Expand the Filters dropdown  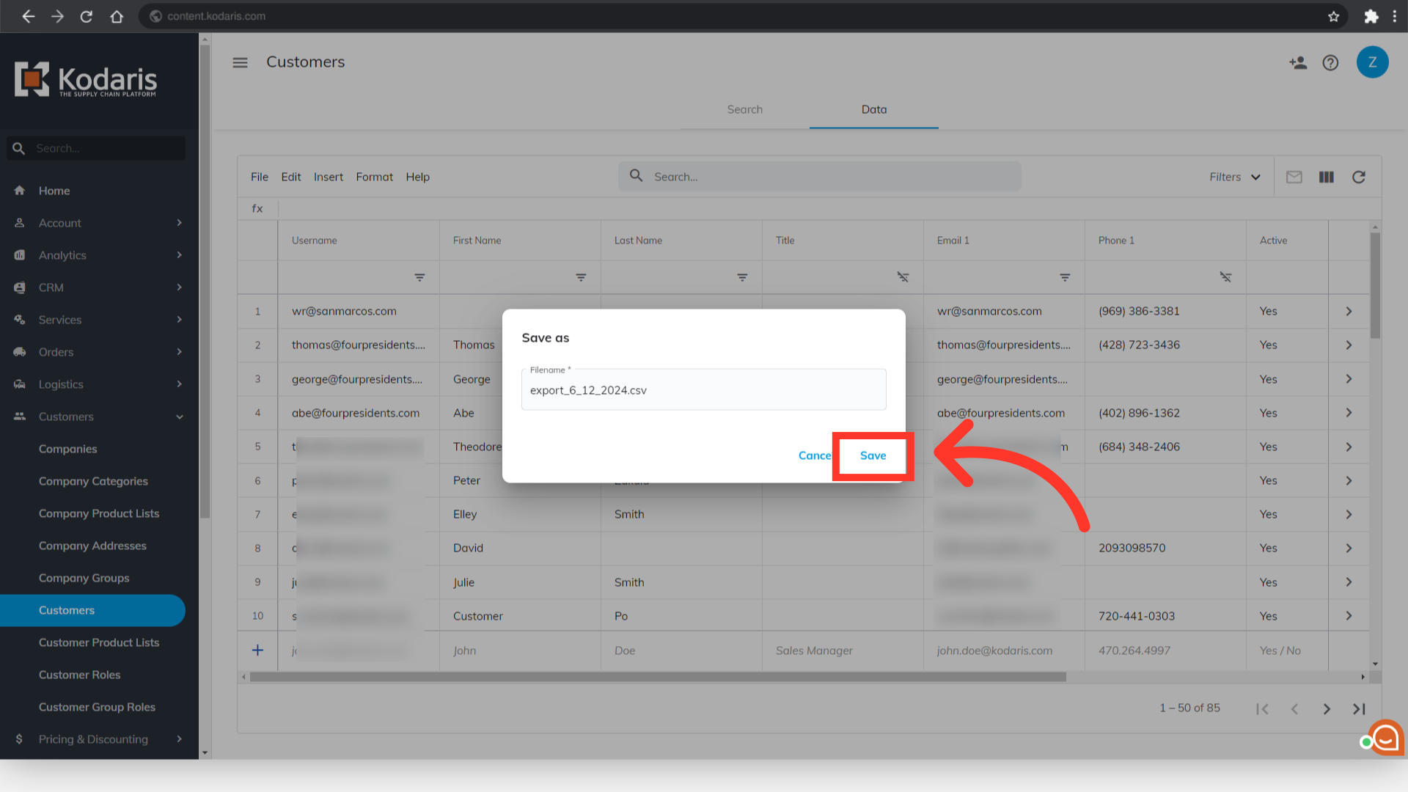[1235, 177]
